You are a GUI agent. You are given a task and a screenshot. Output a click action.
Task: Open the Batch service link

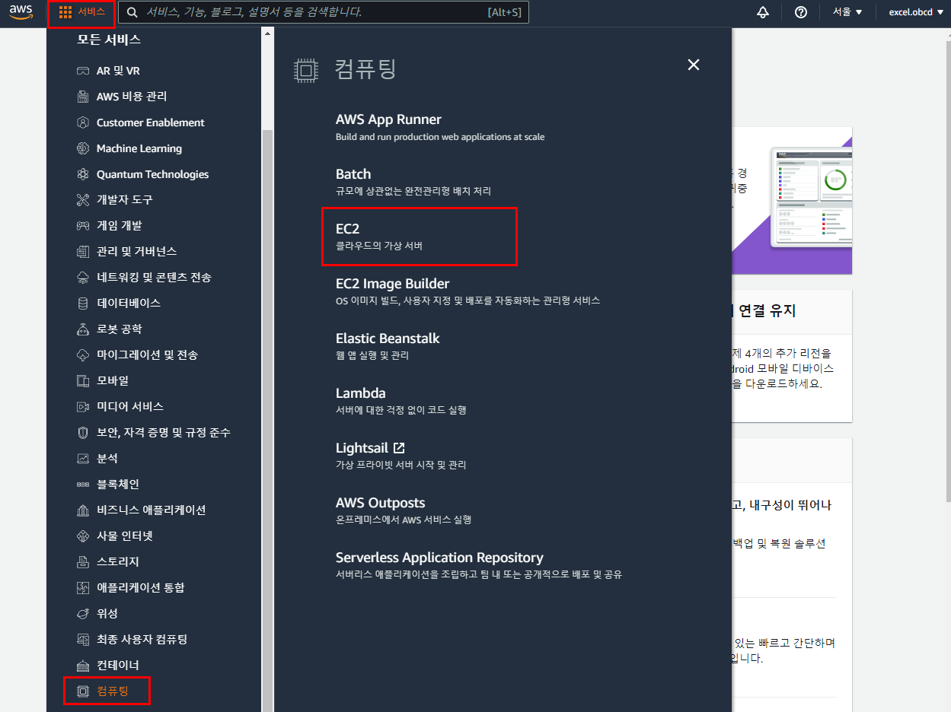tap(353, 174)
